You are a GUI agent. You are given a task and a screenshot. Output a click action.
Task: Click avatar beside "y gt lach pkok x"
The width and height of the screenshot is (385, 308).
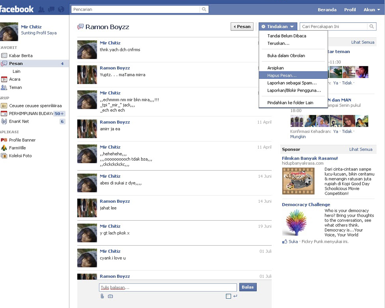(x=87, y=233)
